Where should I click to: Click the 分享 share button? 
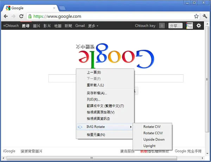(175, 26)
